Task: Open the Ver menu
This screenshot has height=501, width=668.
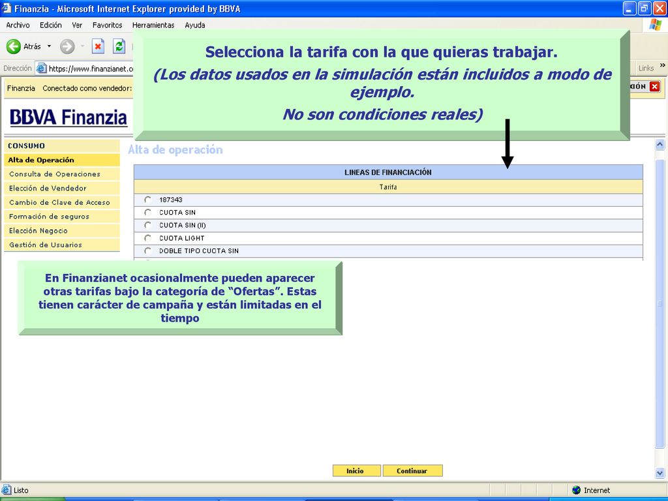Action: pos(77,25)
